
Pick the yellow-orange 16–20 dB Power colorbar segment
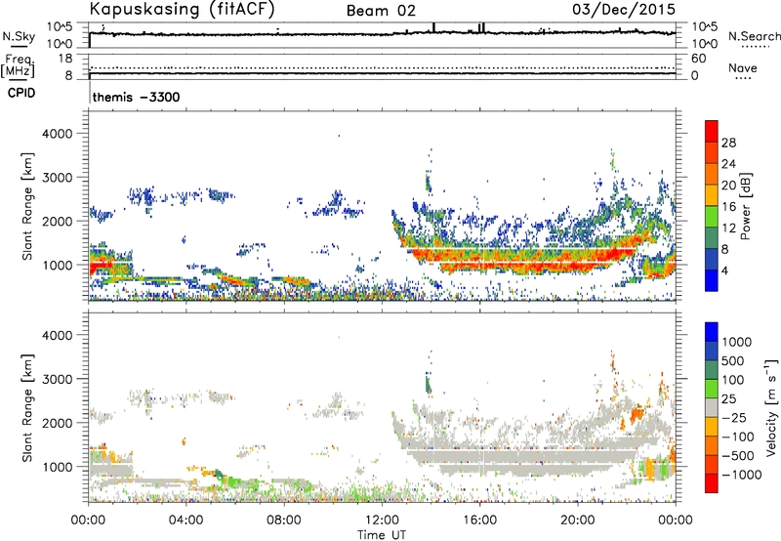tap(712, 195)
